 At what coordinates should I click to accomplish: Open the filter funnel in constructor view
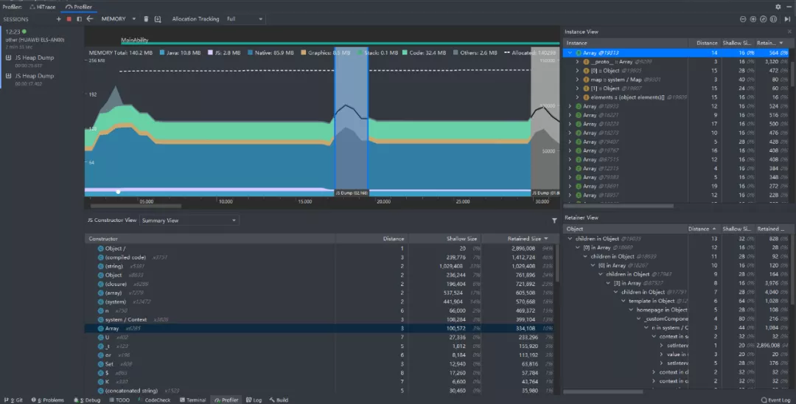tap(554, 220)
